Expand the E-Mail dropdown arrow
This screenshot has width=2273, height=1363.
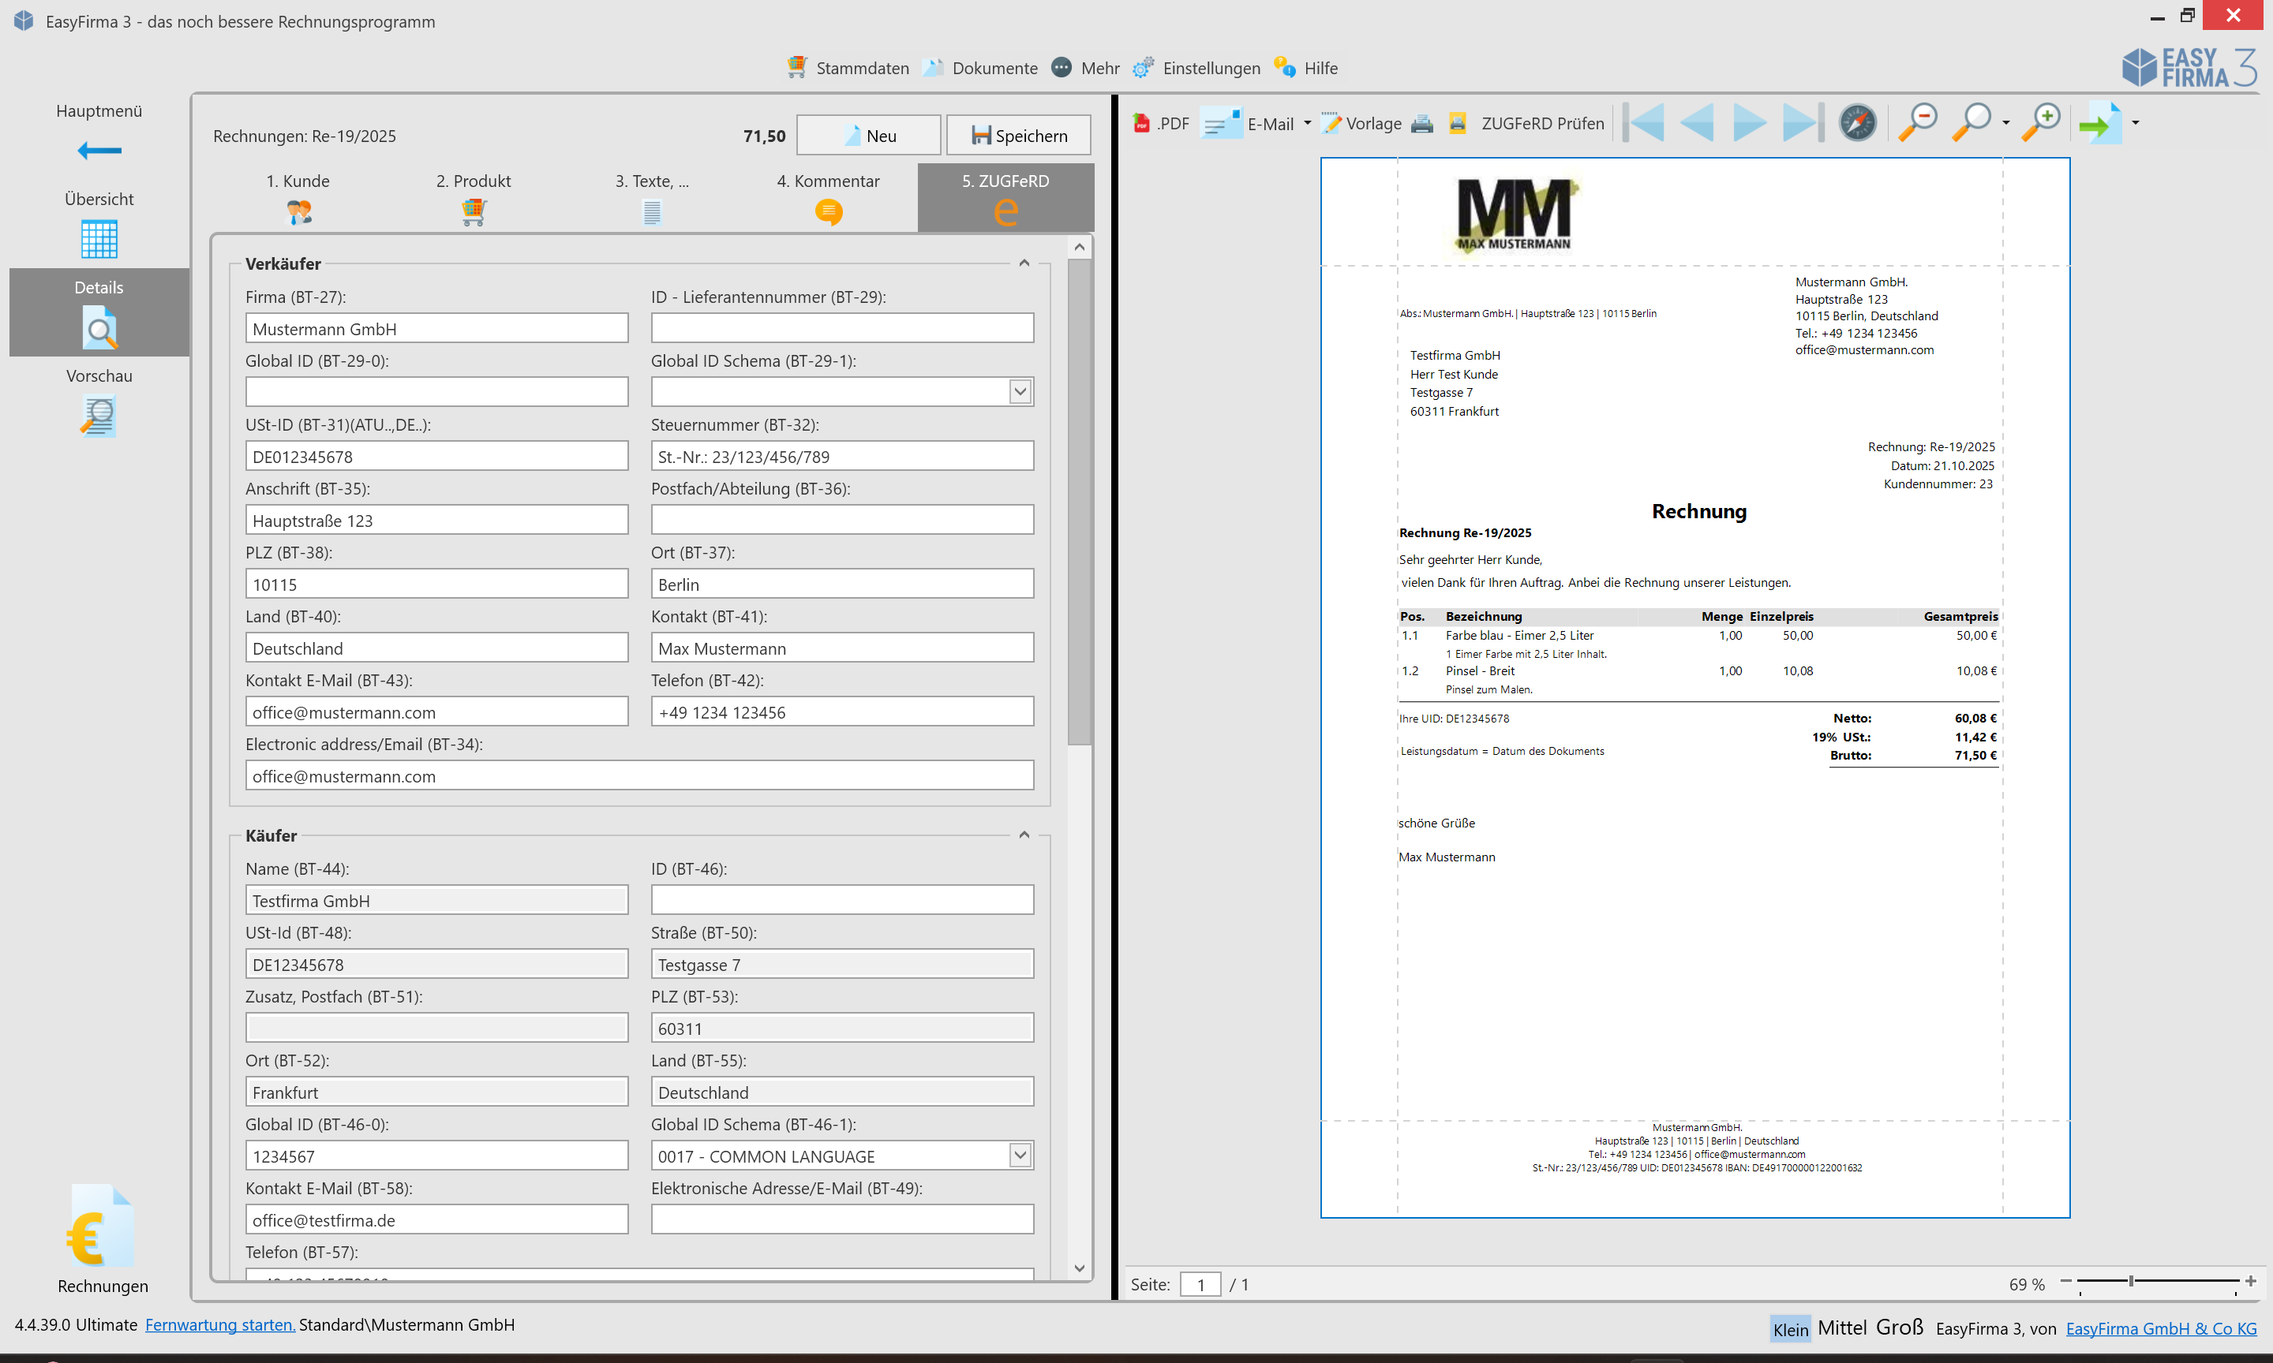coord(1308,123)
